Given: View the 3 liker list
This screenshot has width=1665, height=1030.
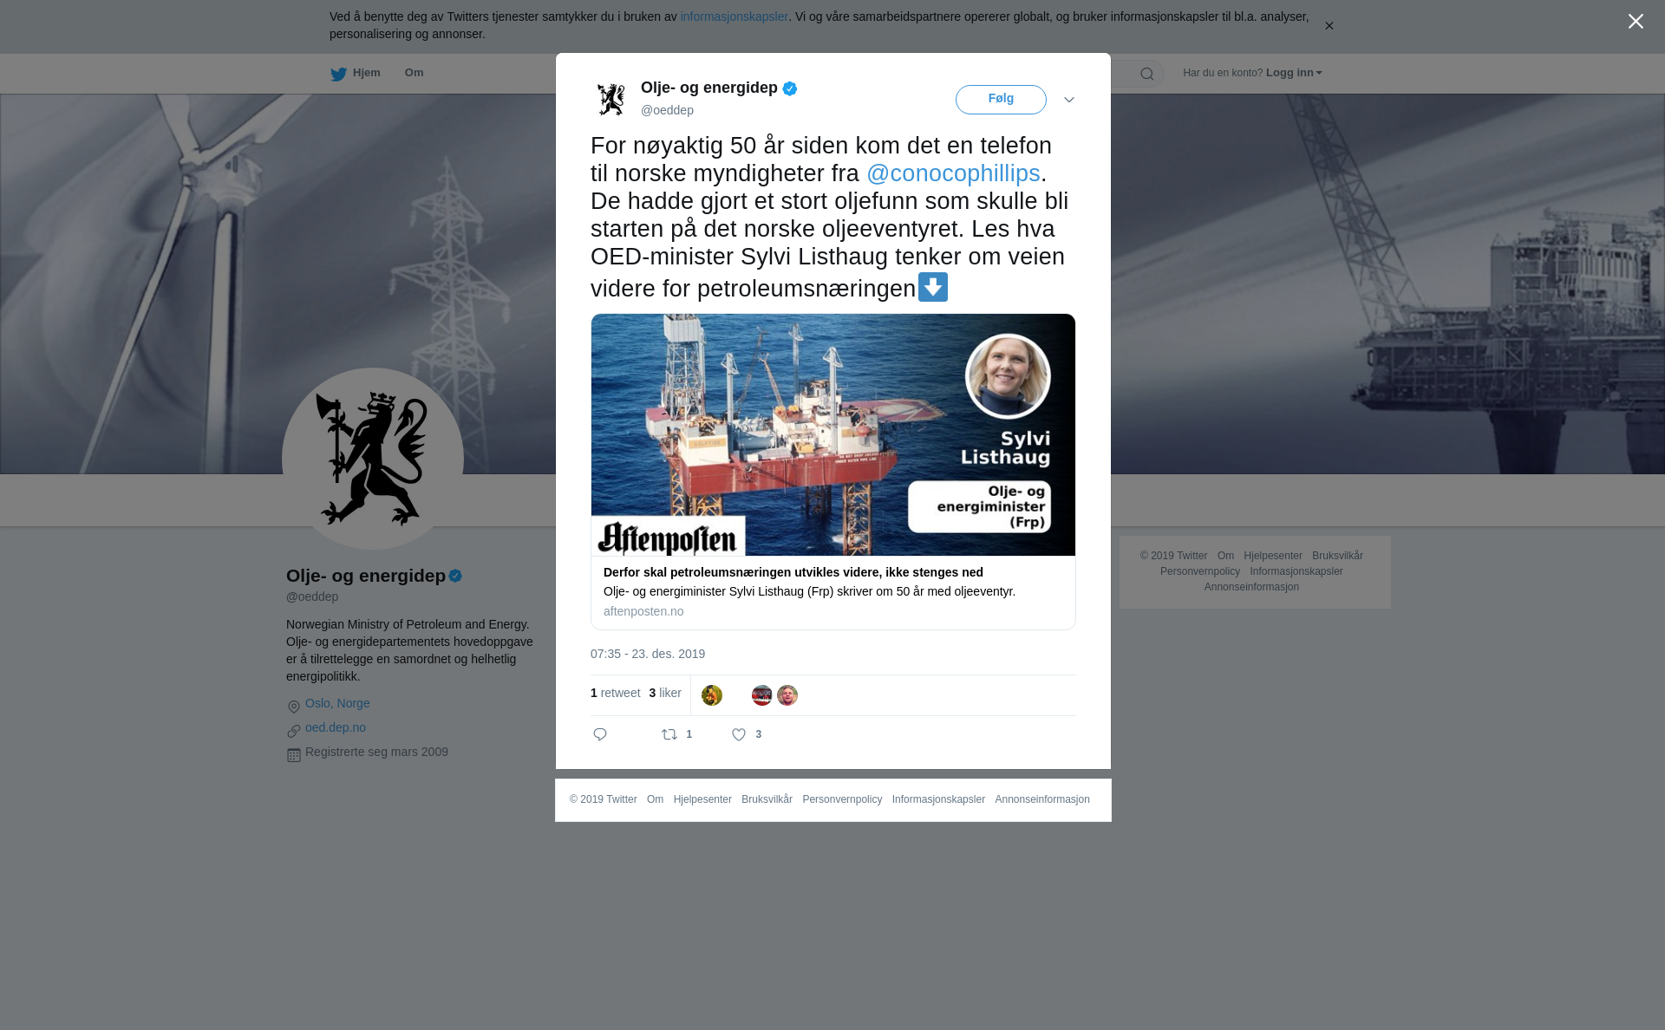Looking at the screenshot, I should point(665,693).
